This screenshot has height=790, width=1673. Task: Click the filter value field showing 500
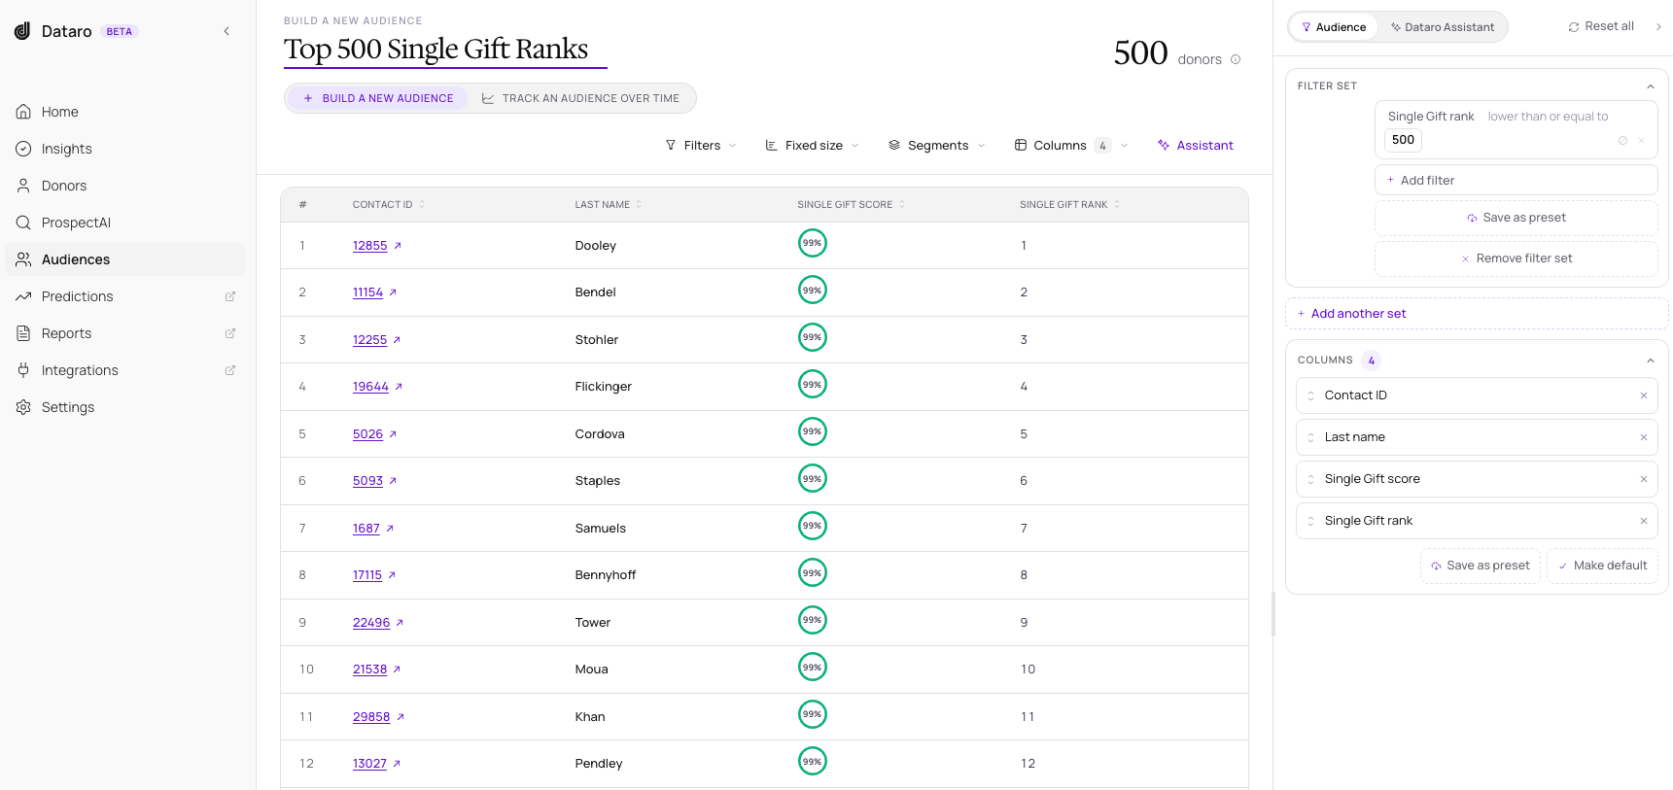pos(1404,140)
